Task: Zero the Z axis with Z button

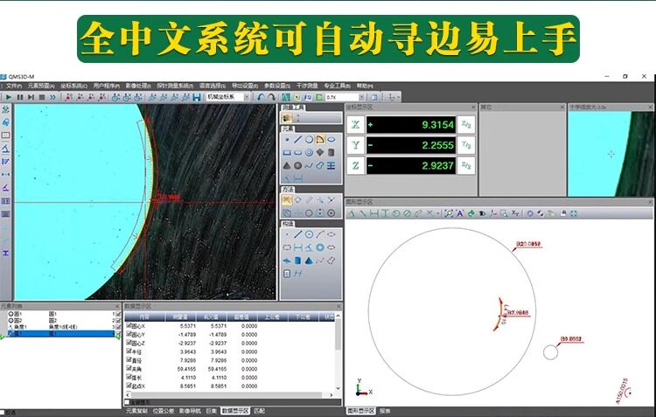Action: 355,165
